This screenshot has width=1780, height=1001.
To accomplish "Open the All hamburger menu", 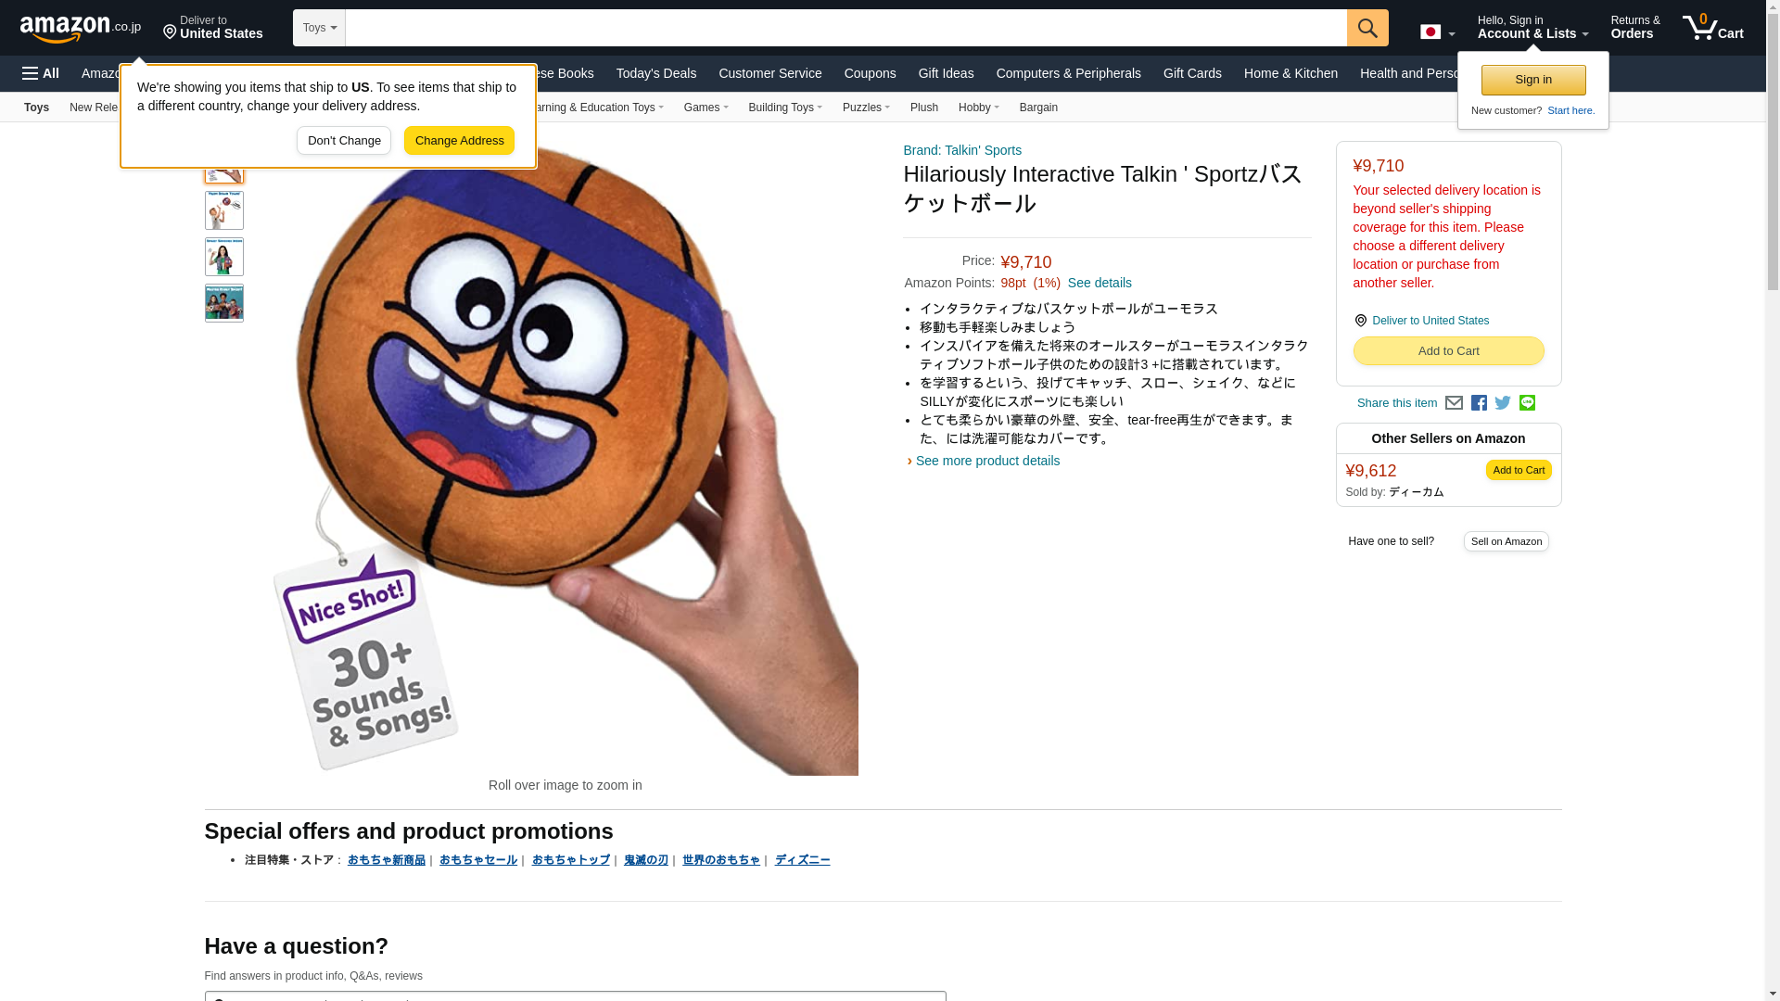I will [41, 73].
